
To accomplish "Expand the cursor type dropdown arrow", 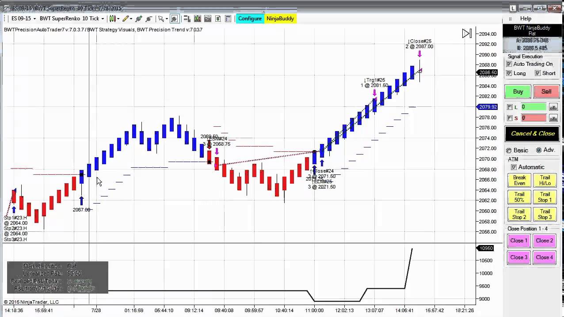I will point(167,19).
